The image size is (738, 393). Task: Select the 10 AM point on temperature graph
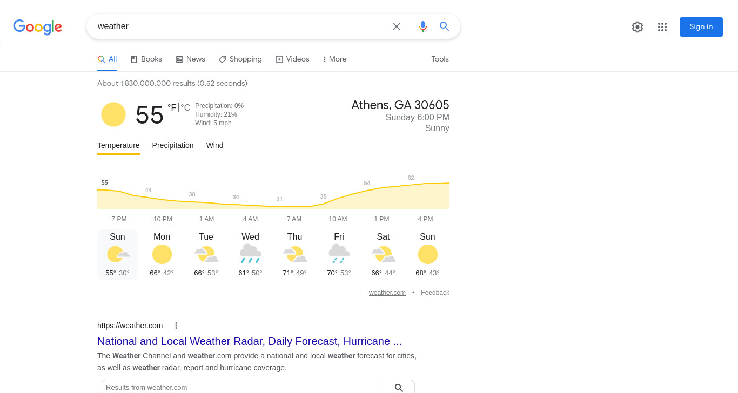click(x=338, y=219)
